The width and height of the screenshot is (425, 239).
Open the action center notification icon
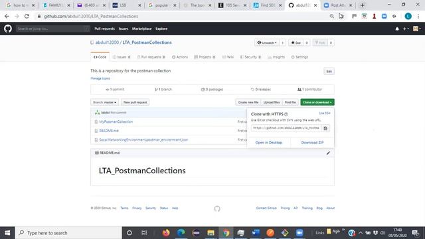click(x=416, y=233)
